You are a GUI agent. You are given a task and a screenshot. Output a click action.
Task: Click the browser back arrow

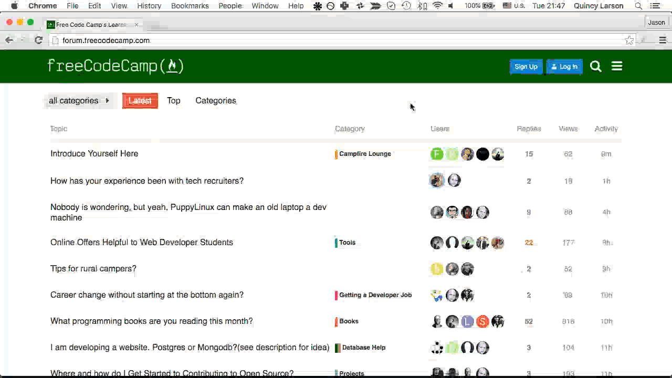click(x=9, y=40)
